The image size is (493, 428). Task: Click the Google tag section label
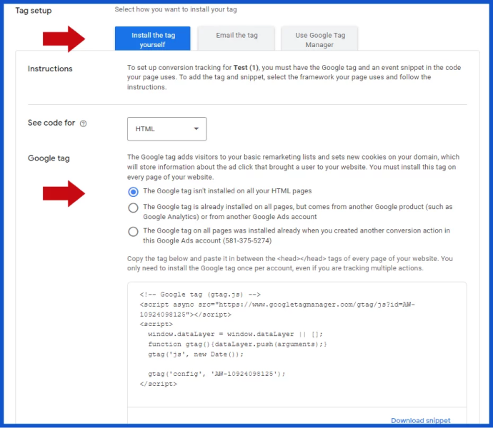pyautogui.click(x=49, y=158)
